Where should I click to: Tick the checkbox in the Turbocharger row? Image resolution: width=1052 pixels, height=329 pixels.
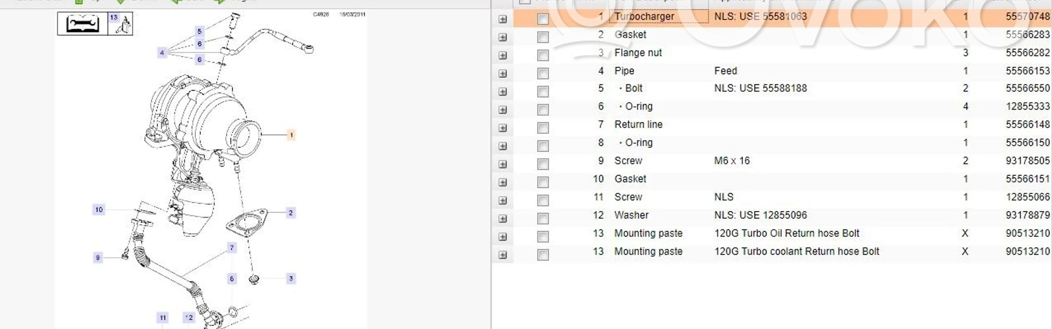click(x=543, y=19)
